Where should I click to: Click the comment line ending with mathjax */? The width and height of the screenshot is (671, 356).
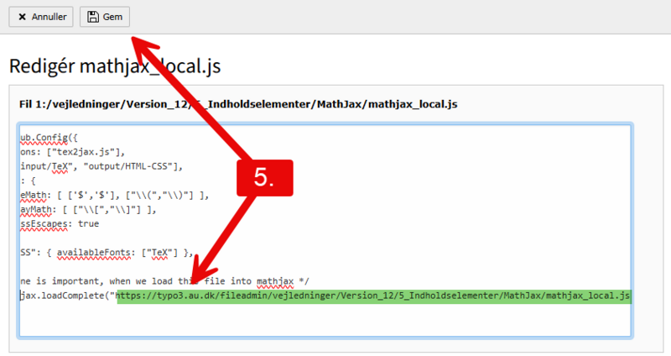click(x=134, y=280)
